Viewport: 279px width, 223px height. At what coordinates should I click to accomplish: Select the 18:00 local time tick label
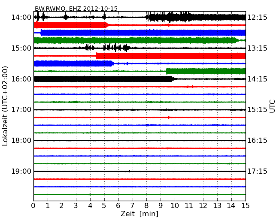tap(21, 141)
